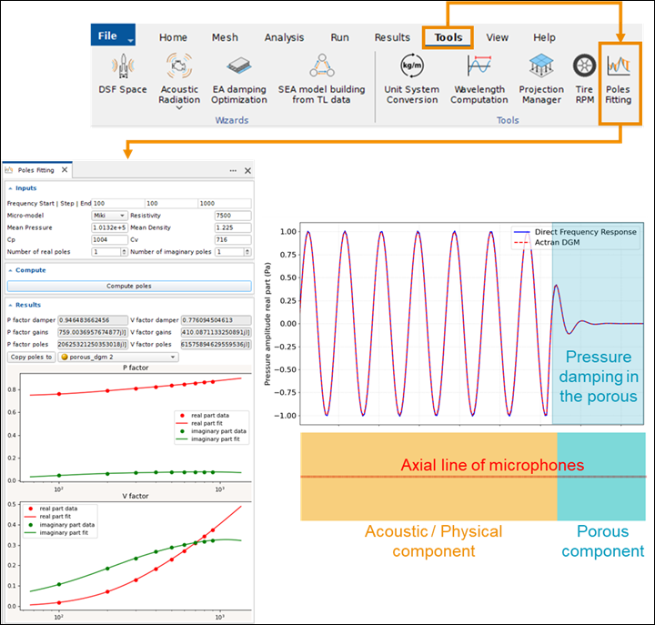Open the Projection Manager tool
This screenshot has width=655, height=625.
[541, 67]
